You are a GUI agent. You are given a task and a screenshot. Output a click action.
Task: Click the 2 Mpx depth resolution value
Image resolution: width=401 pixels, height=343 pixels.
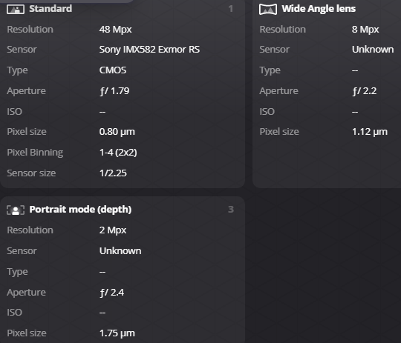coord(113,230)
